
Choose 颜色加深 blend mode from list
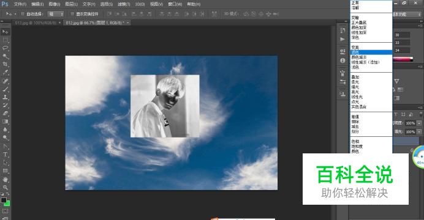pos(371,28)
